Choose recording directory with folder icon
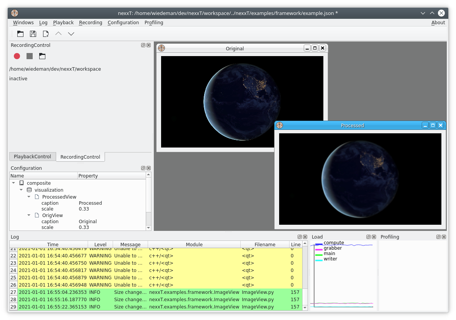456x320 pixels. [42, 56]
